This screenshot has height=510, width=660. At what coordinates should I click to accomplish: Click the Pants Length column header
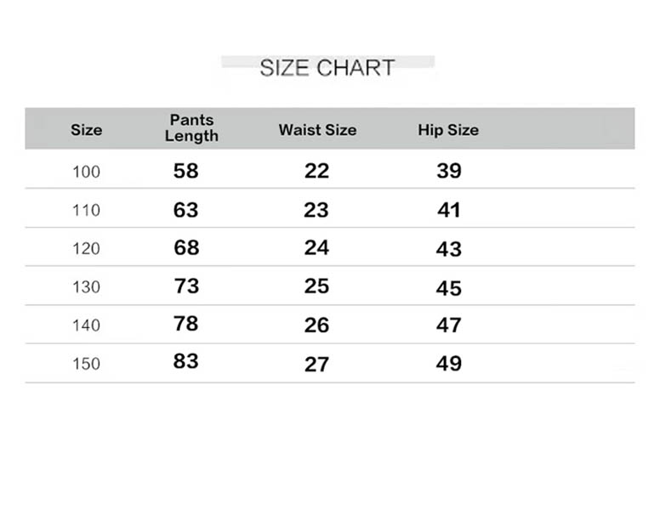coord(191,128)
